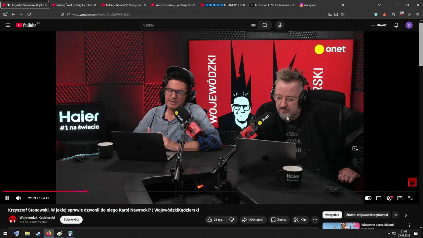423x238 pixels.
Task: Dislike the video
Action: coord(232,219)
